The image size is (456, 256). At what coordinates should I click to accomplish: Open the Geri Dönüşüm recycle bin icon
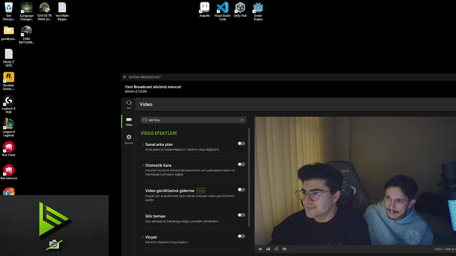click(x=9, y=11)
